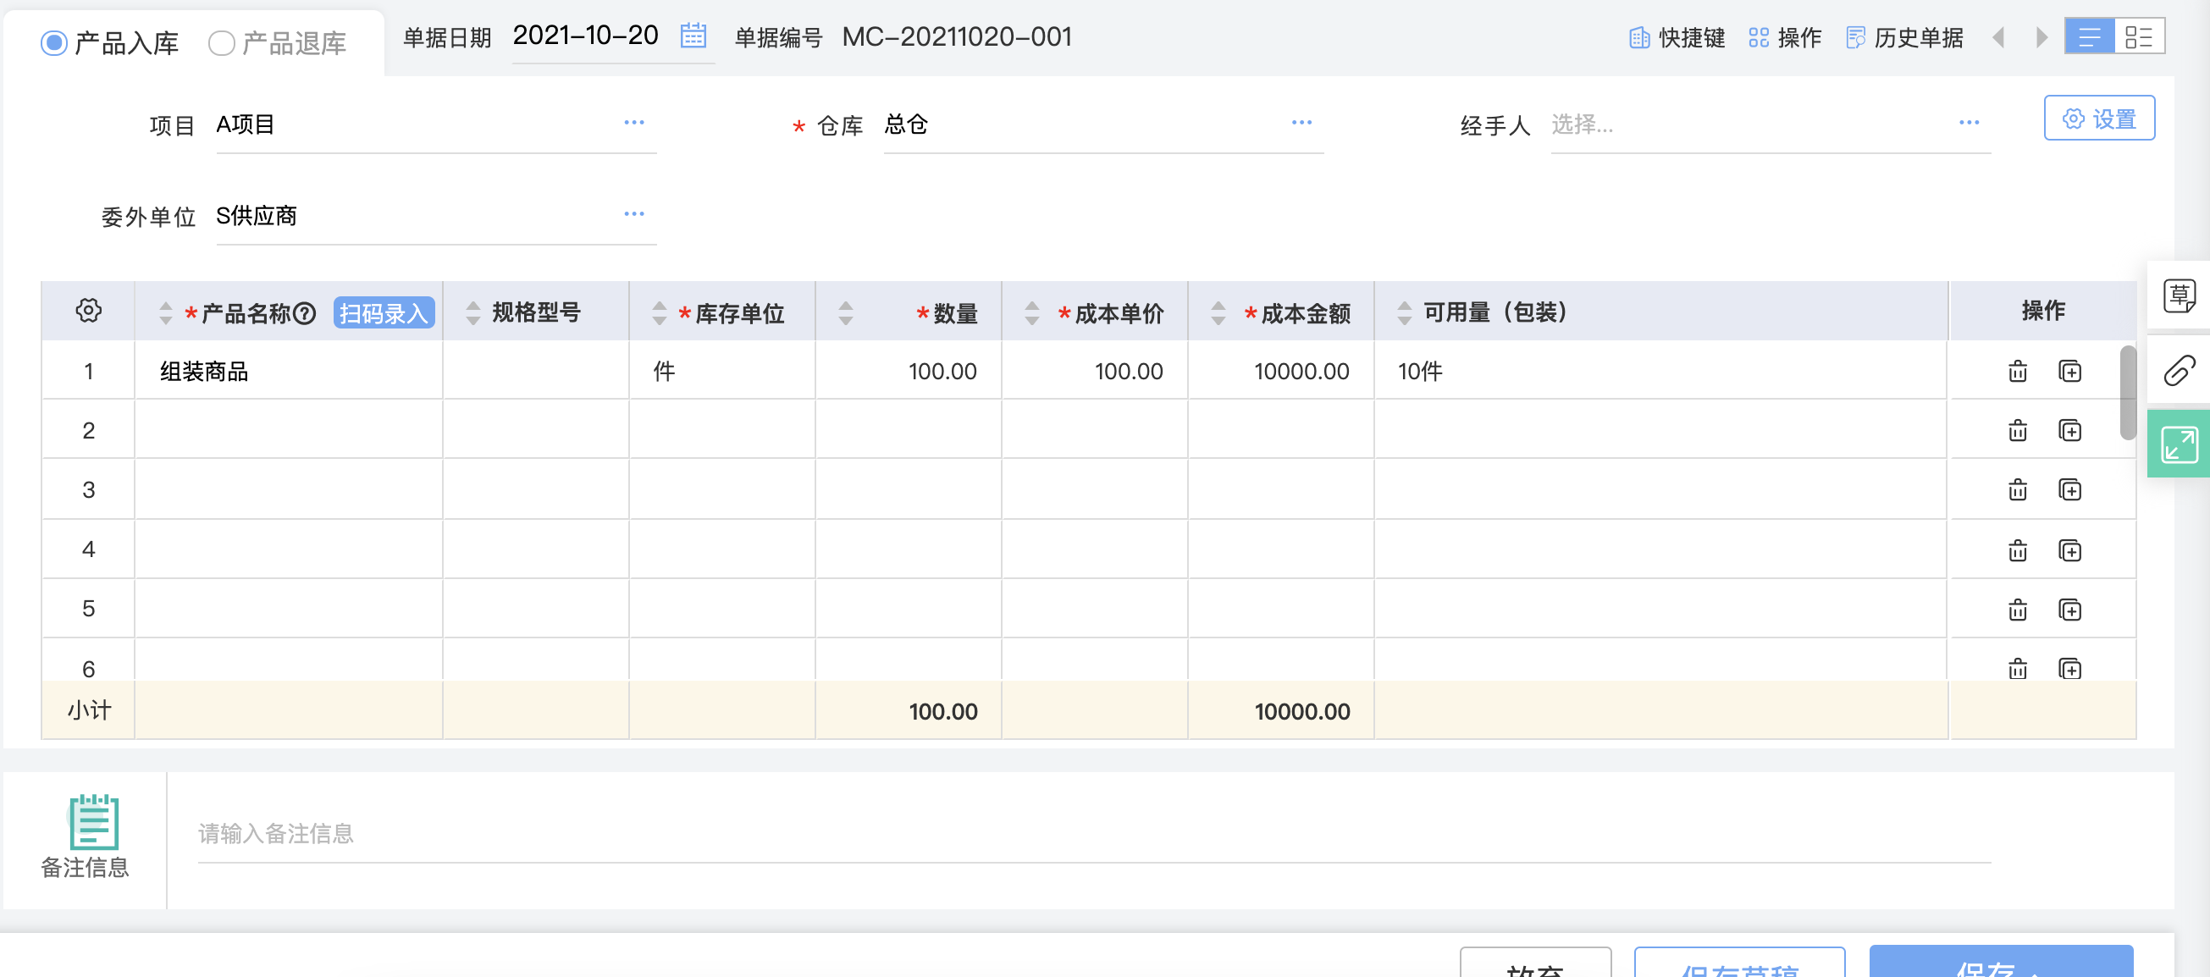2210x977 pixels.
Task: Delete row 1 with trash icon
Action: (x=2017, y=372)
